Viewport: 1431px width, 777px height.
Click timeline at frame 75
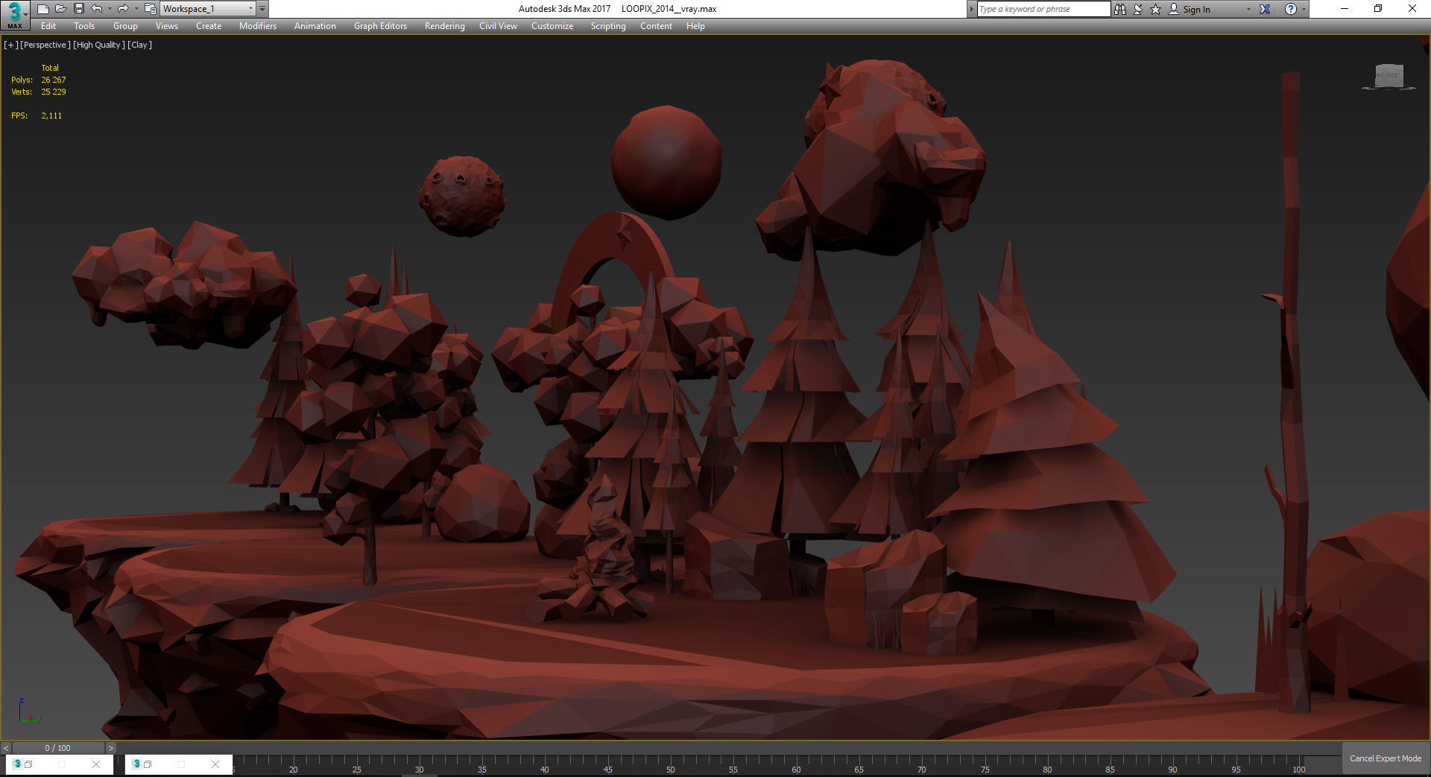(x=985, y=764)
